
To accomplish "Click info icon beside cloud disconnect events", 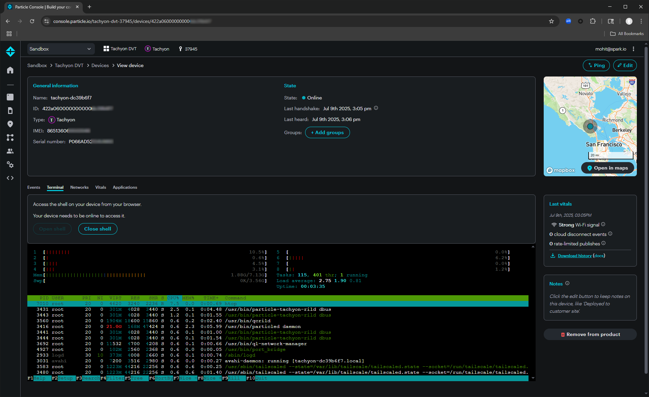I will 610,234.
